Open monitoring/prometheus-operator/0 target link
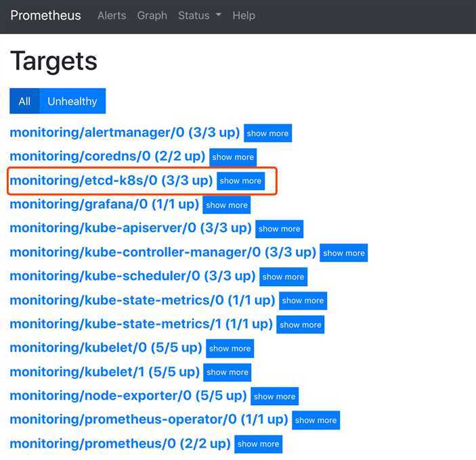476x460 pixels. [x=149, y=419]
